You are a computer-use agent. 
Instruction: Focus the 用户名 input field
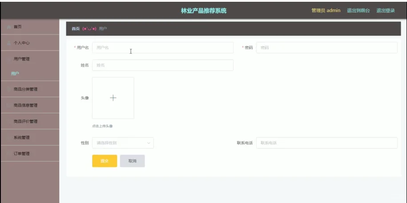(x=163, y=48)
